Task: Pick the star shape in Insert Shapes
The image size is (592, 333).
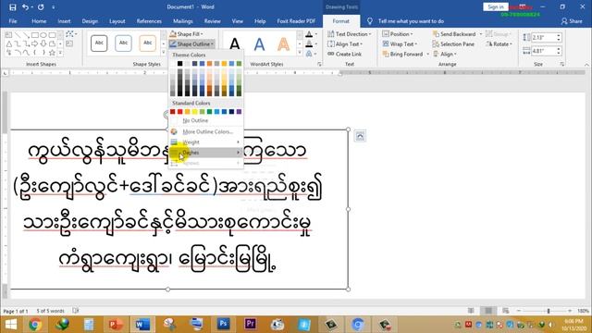Action: [52, 53]
